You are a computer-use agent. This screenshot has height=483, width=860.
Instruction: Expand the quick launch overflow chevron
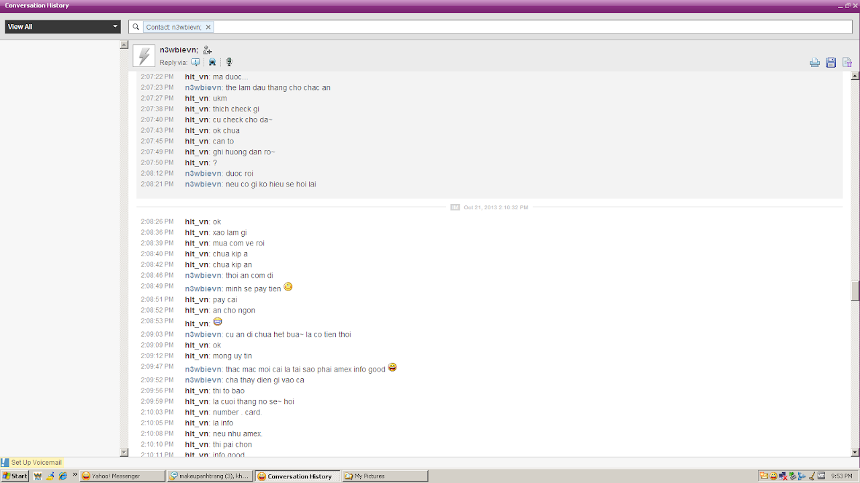click(x=75, y=474)
